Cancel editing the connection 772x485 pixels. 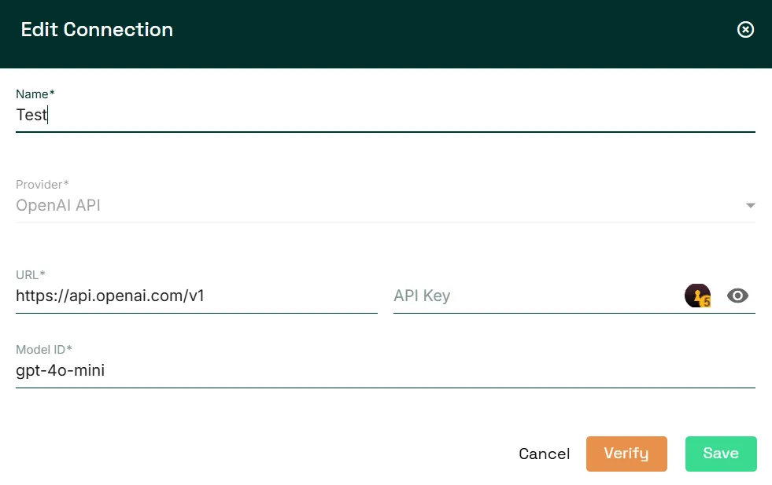pyautogui.click(x=544, y=454)
